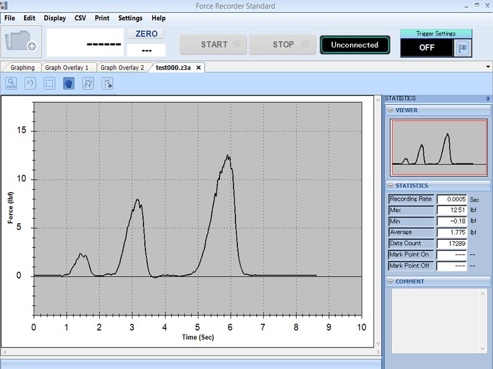Collapse the STATISTICS section
Screen dimensions: 493x369
391,186
